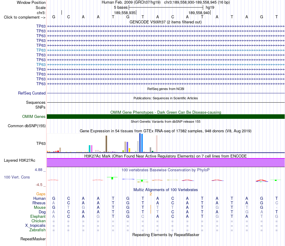Viewport: 285px width, 246px height.
Task: Open 'Short Genetic Variants from dbSNP release 155'
Action: [x=166, y=121]
